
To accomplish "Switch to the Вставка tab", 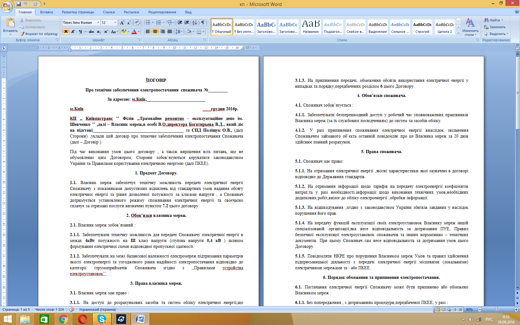I will tap(46, 12).
